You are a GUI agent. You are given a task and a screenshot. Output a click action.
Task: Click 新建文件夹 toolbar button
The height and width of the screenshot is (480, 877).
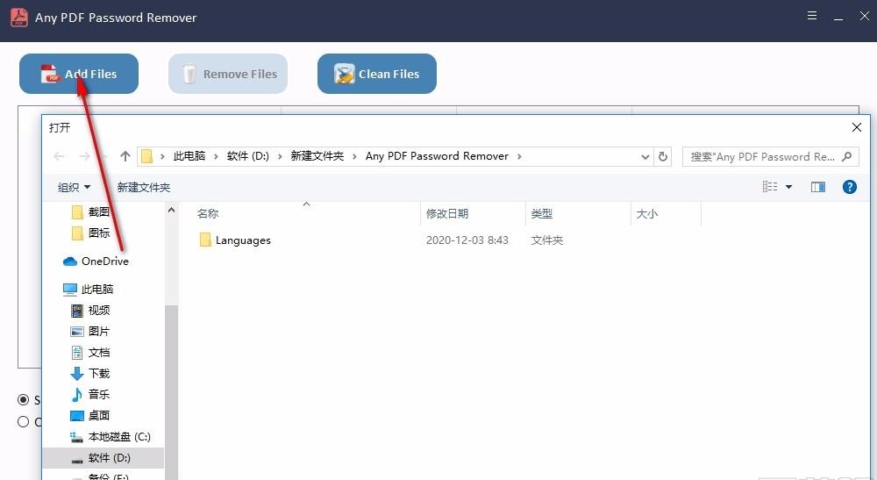(x=144, y=188)
